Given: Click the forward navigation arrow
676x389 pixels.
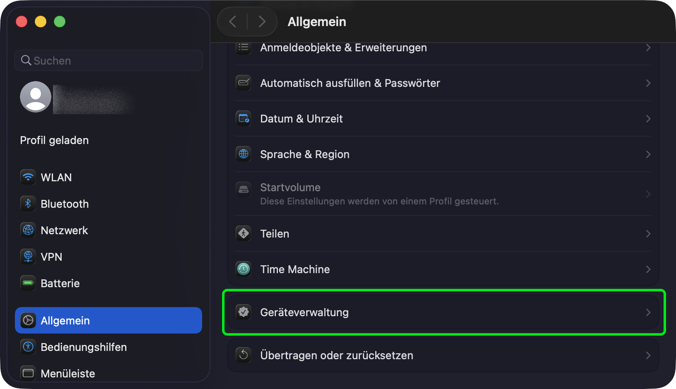Looking at the screenshot, I should pos(262,22).
